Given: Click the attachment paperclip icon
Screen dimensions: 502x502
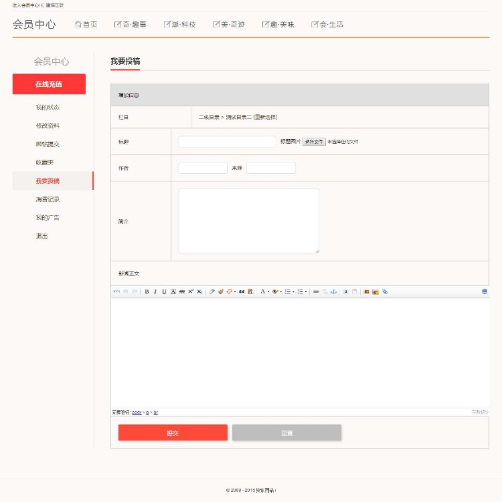Looking at the screenshot, I should (x=385, y=291).
